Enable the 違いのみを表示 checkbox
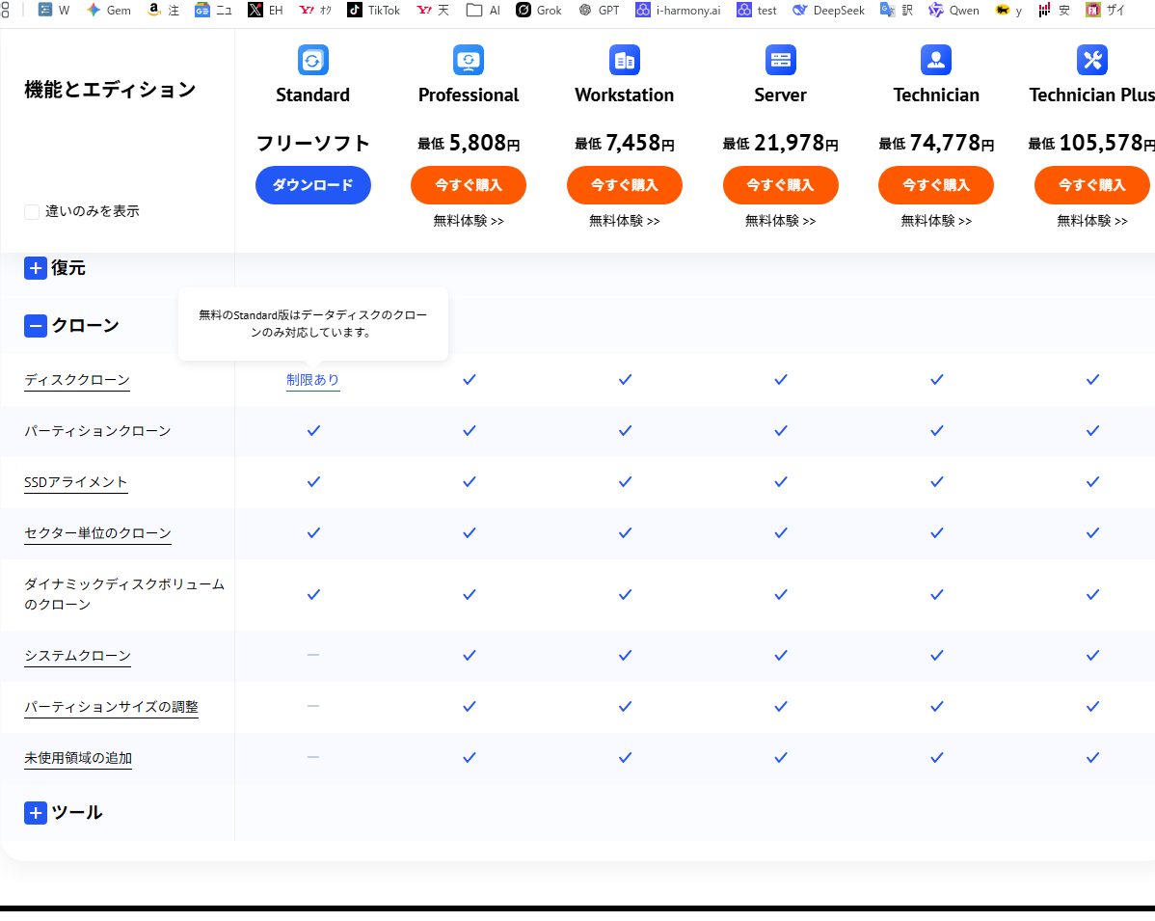Screen dimensions: 1155x921 [x=32, y=211]
